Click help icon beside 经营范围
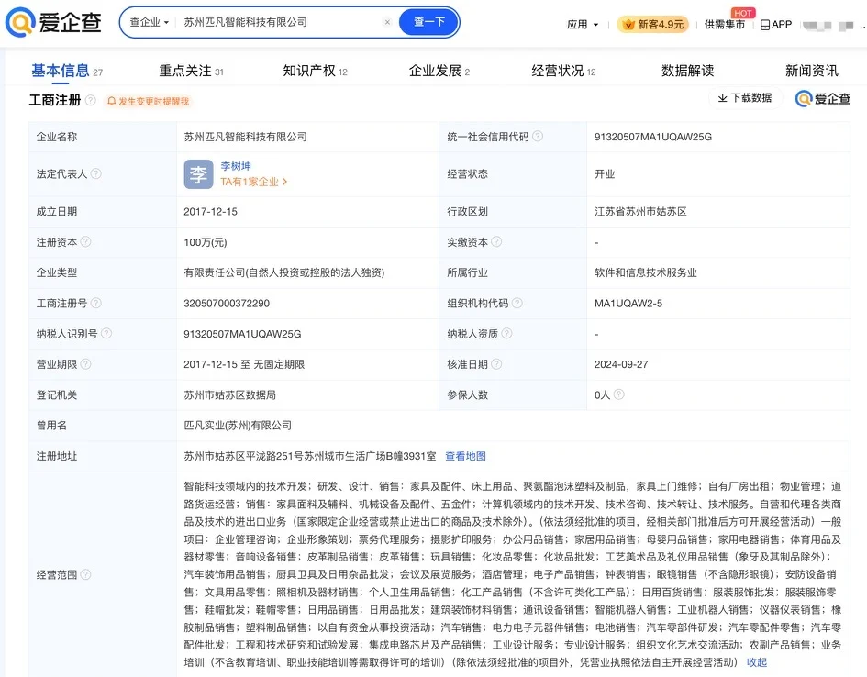Image resolution: width=867 pixels, height=677 pixels. click(85, 574)
